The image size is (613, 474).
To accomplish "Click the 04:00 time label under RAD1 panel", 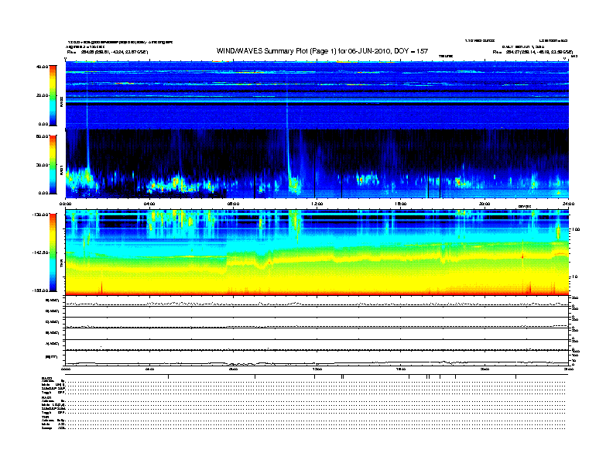I will tap(149, 204).
